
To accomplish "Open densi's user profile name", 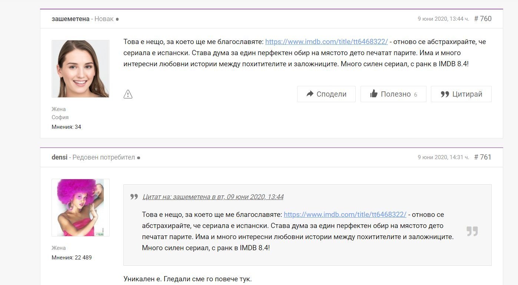I will pyautogui.click(x=59, y=157).
